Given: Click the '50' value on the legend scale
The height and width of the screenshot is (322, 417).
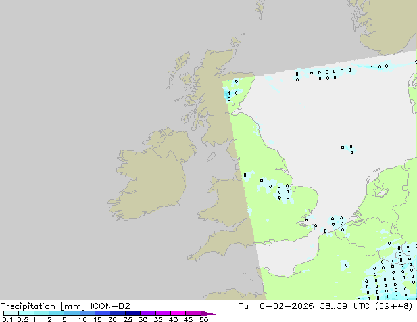Looking at the screenshot, I should point(203,319).
